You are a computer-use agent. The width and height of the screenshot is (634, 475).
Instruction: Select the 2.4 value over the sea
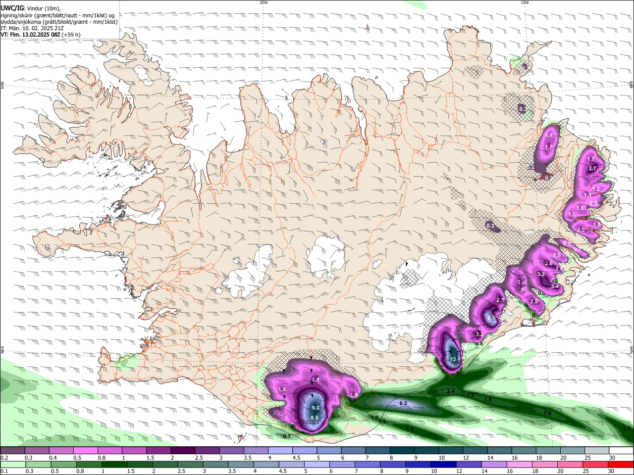tap(451, 391)
